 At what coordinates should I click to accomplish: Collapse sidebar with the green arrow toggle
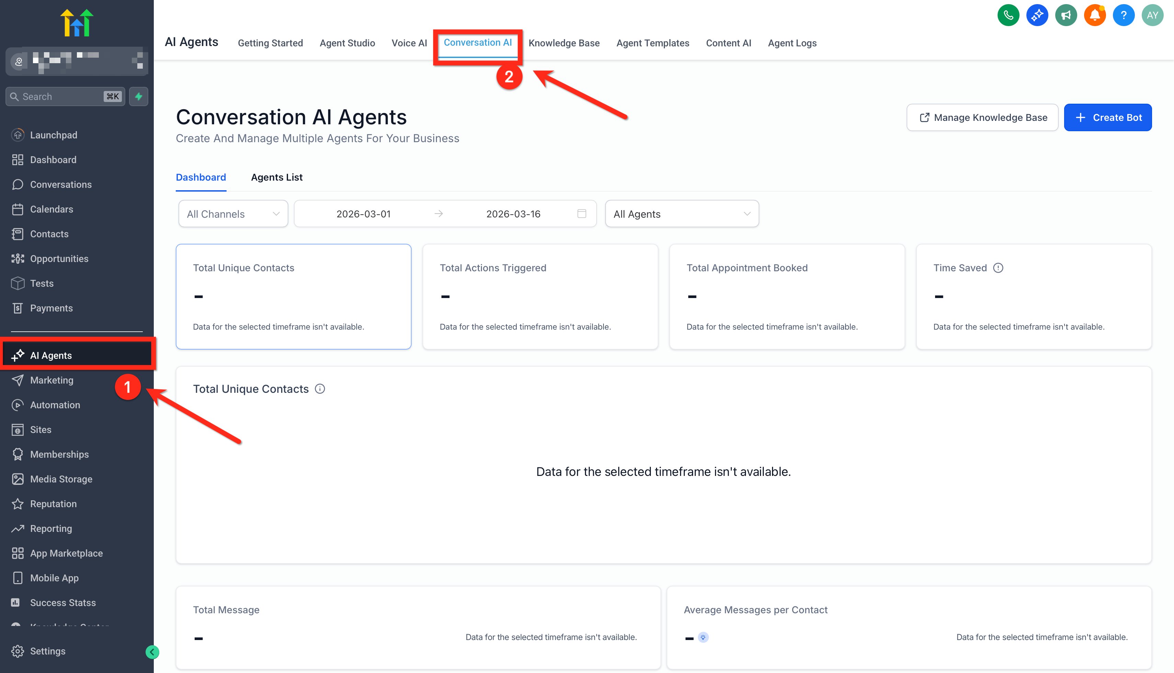152,652
